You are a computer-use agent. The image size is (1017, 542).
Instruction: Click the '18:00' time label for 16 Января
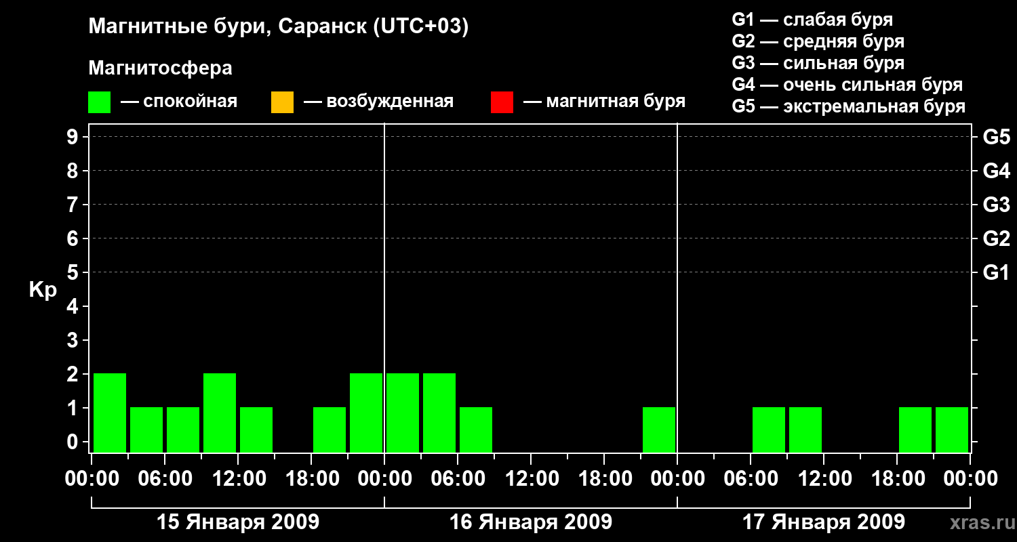[604, 479]
